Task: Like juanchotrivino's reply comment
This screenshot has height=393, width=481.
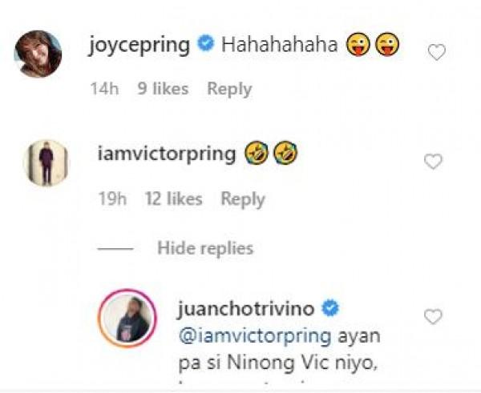Action: [x=433, y=316]
